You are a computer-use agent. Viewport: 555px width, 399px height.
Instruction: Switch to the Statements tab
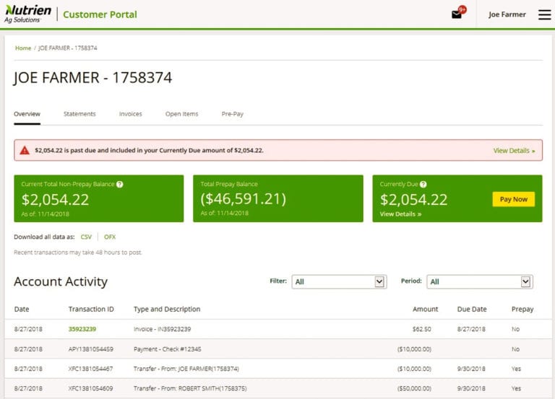[x=79, y=114]
